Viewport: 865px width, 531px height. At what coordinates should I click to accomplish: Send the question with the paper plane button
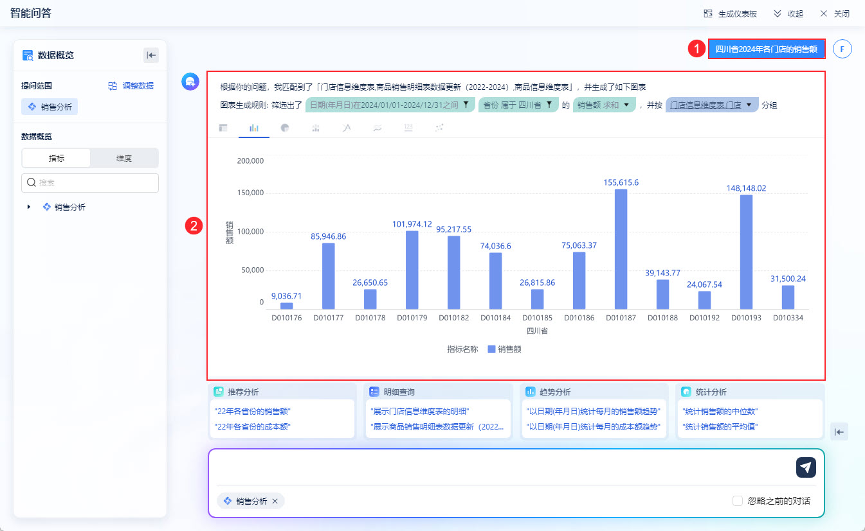(x=806, y=467)
